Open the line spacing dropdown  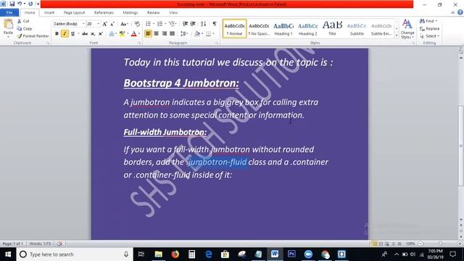(184, 34)
